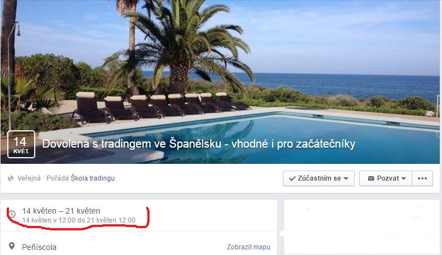This screenshot has height=255, width=442.
Task: Open the pool cover photo
Action: click(x=220, y=68)
